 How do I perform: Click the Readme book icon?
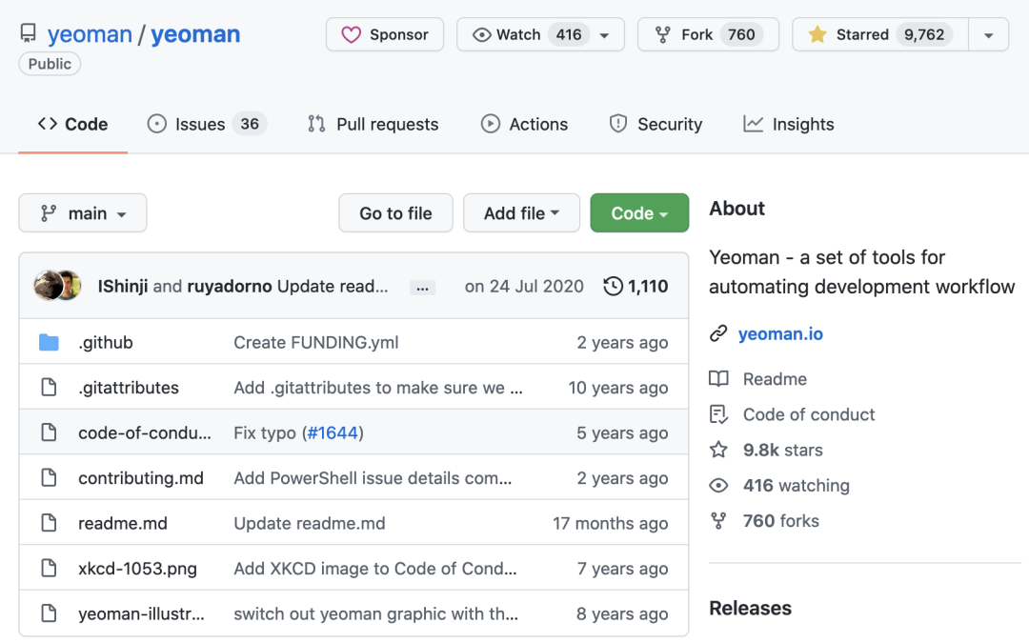tap(718, 379)
